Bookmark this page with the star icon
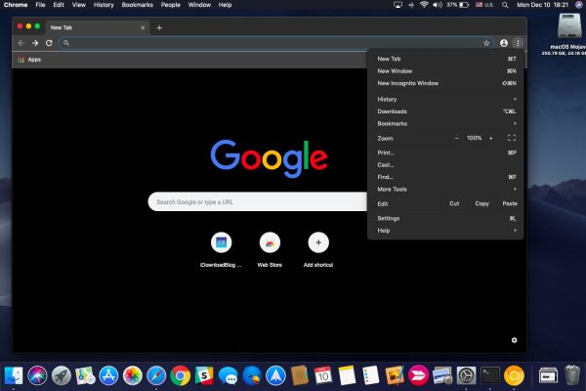The width and height of the screenshot is (586, 391). coord(486,43)
